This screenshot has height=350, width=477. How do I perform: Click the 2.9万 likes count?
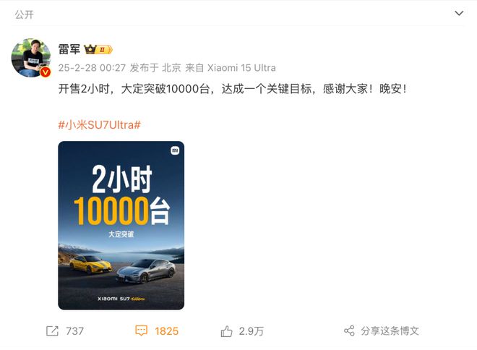click(252, 331)
